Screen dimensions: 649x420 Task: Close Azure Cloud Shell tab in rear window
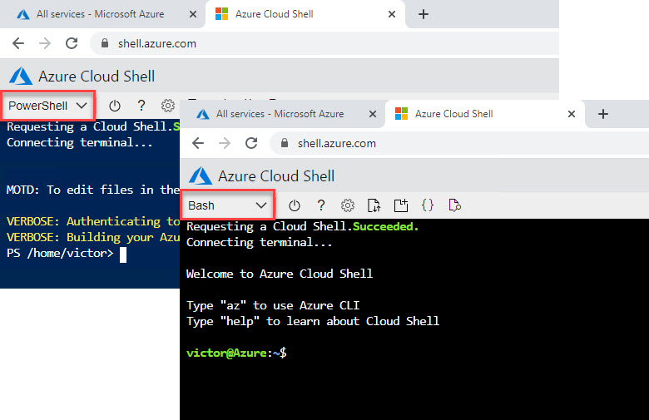tap(392, 14)
